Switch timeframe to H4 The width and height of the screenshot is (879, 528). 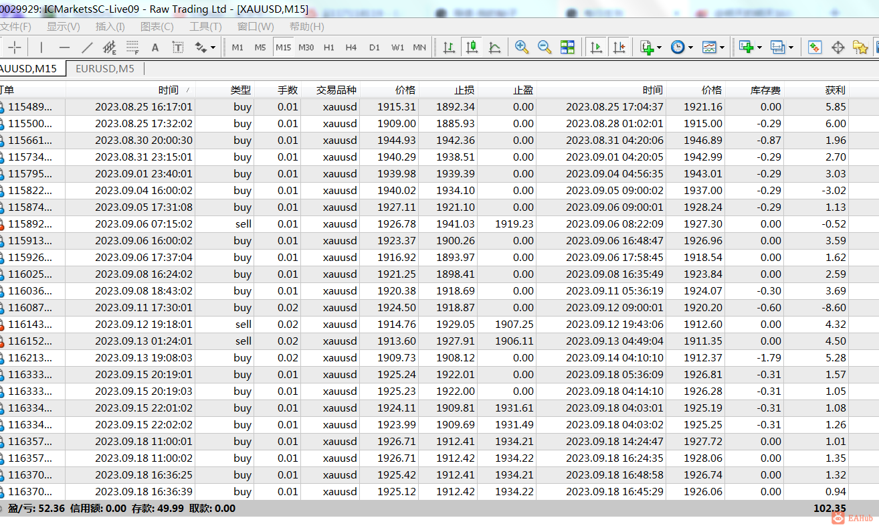coord(351,48)
